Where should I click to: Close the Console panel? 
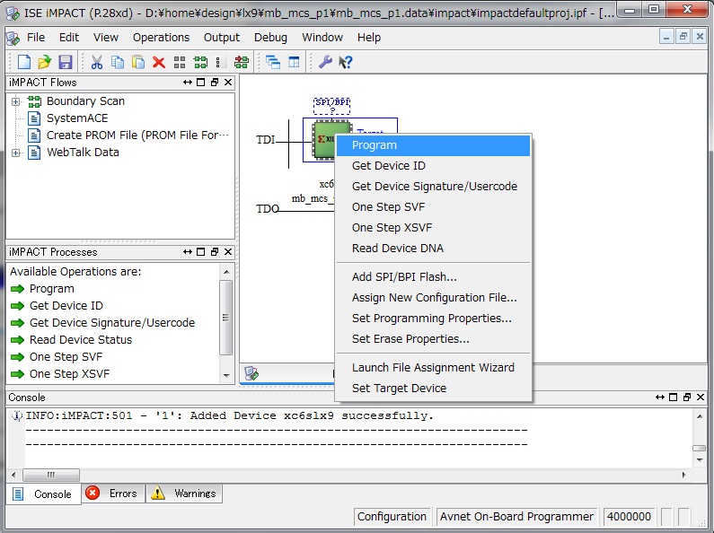coord(701,397)
